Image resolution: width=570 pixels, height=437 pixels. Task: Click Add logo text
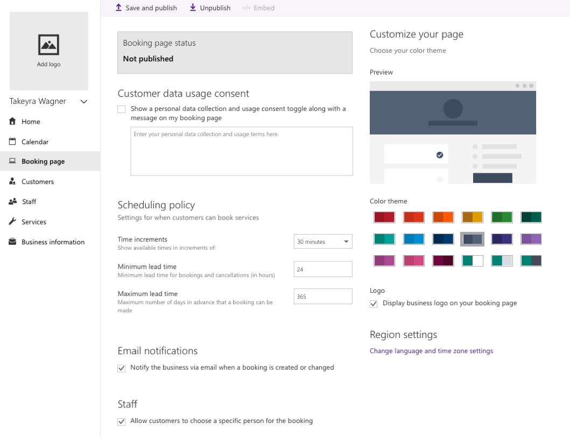pyautogui.click(x=49, y=64)
